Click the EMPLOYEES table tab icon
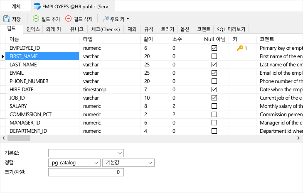The height and width of the screenshot is (193, 303). click(x=37, y=6)
